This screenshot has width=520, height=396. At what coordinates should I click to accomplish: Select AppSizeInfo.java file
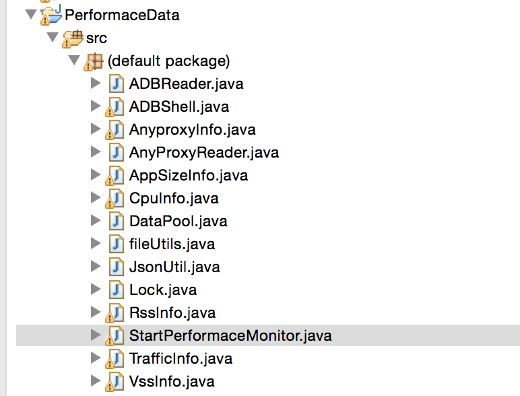(189, 176)
